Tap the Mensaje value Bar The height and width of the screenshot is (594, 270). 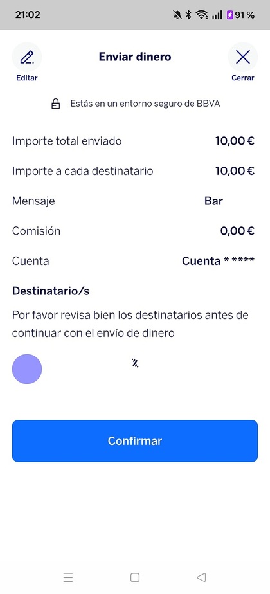click(x=213, y=201)
